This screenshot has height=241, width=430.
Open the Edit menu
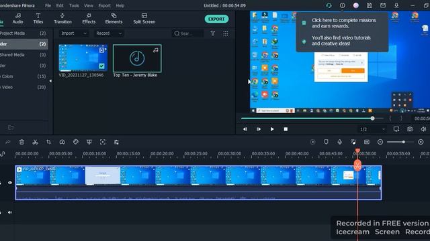coord(60,5)
